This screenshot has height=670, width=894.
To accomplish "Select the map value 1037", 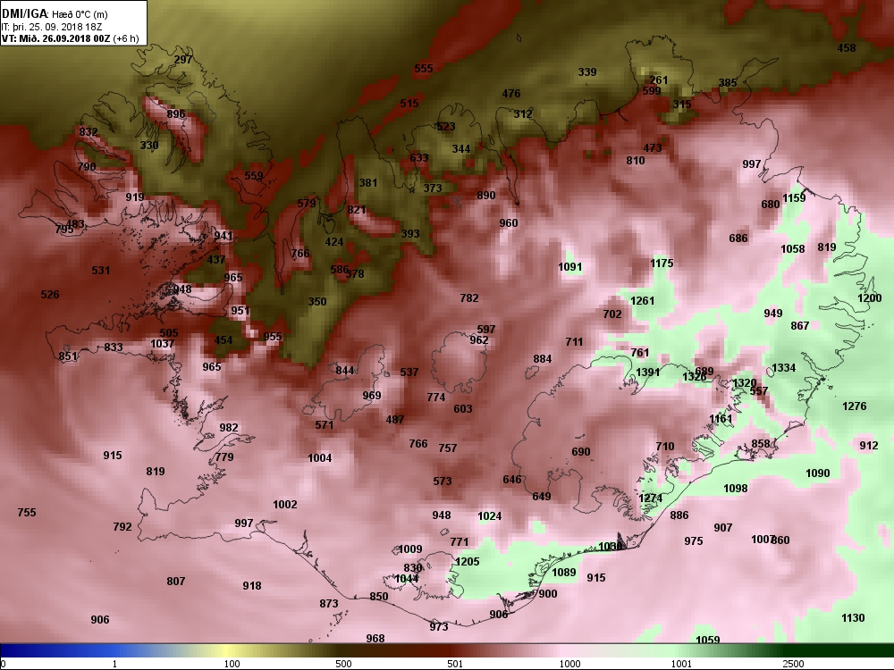I will coord(163,344).
